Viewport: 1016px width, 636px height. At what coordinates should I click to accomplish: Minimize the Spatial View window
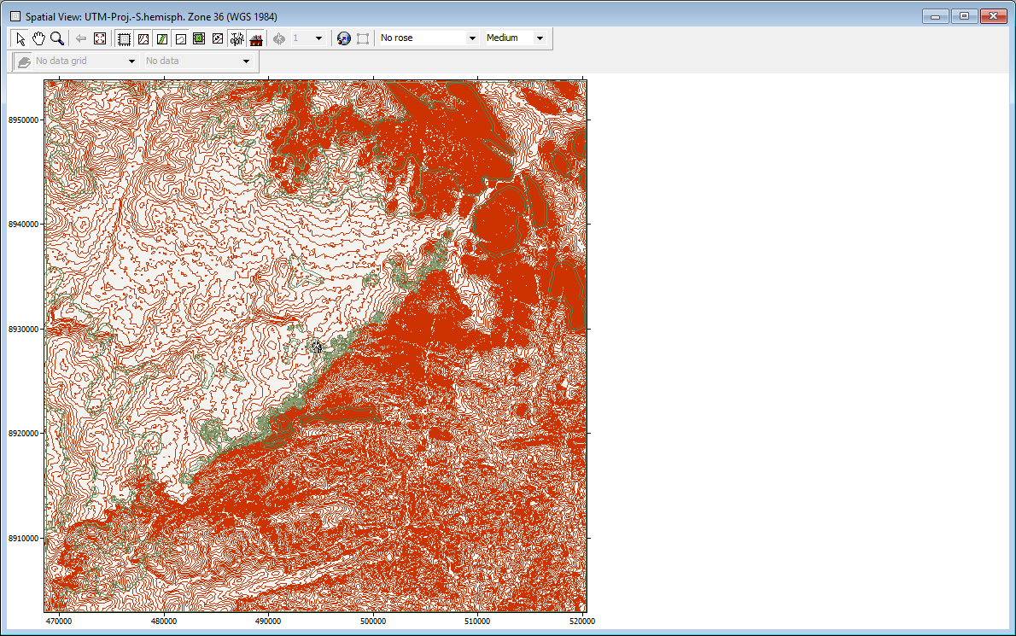pyautogui.click(x=937, y=16)
